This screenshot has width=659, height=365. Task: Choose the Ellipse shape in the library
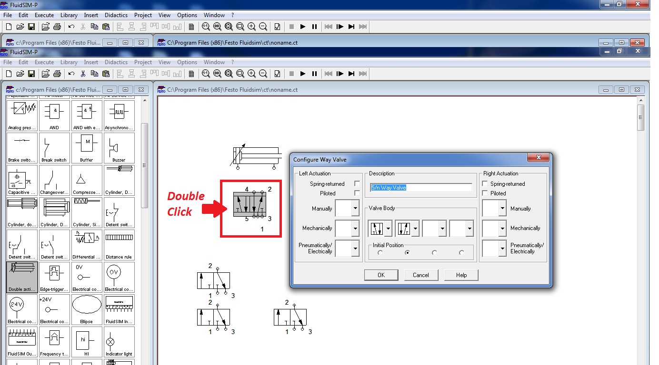click(87, 309)
